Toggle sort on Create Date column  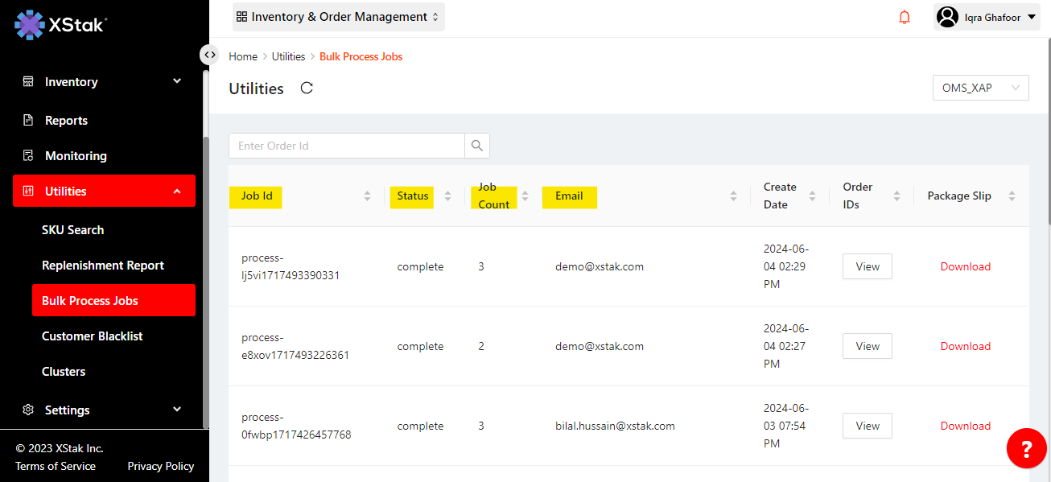click(x=812, y=196)
